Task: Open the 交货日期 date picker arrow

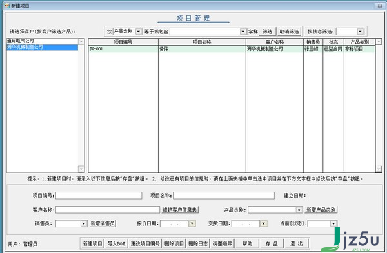Action: pos(264,223)
